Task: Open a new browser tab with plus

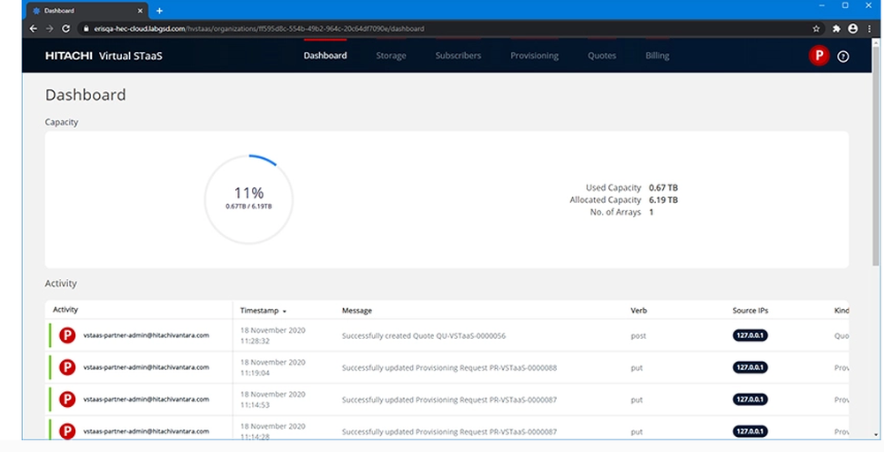Action: pyautogui.click(x=159, y=11)
